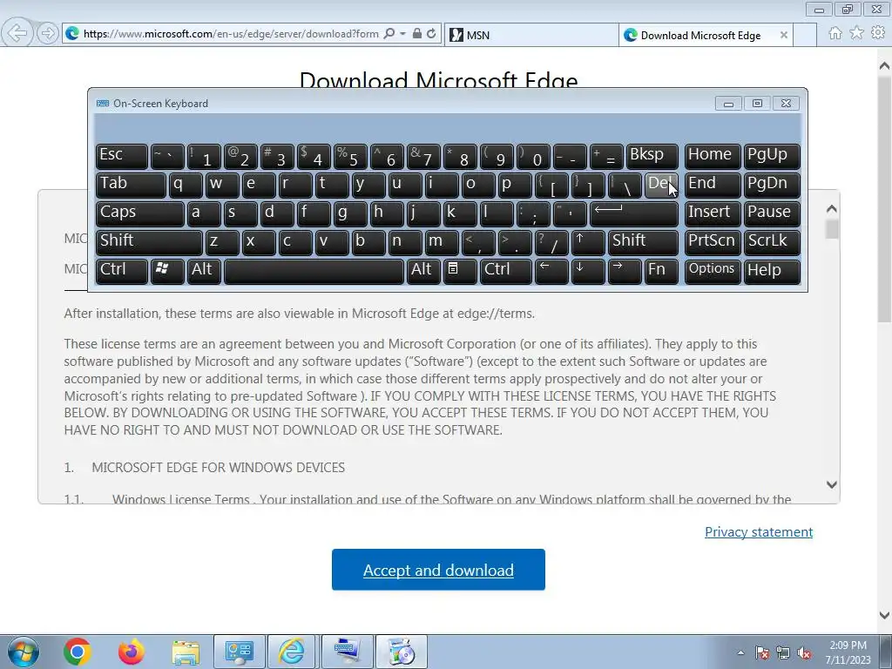The width and height of the screenshot is (892, 669).
Task: Tap the down arrow key on keyboard
Action: click(x=588, y=270)
